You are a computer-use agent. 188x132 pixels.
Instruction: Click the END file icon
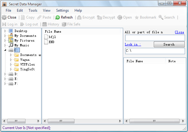(46, 42)
